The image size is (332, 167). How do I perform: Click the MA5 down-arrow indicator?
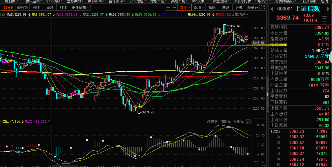(29, 15)
